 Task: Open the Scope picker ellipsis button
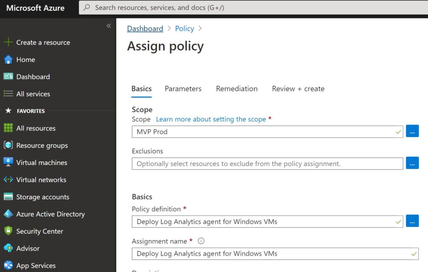coord(412,131)
